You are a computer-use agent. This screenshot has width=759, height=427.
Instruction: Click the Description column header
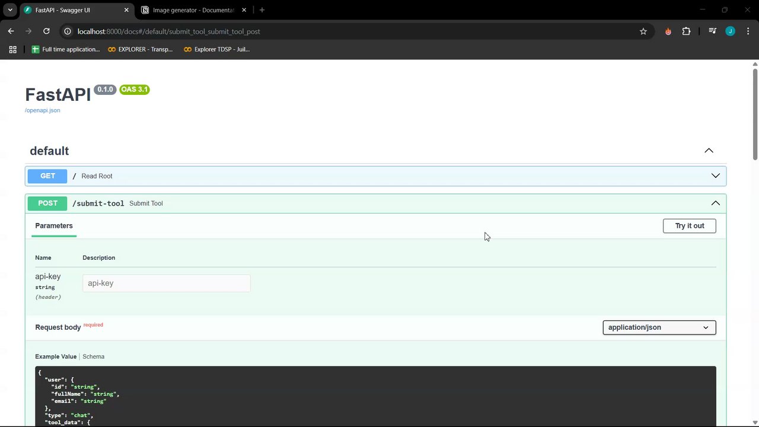99,258
